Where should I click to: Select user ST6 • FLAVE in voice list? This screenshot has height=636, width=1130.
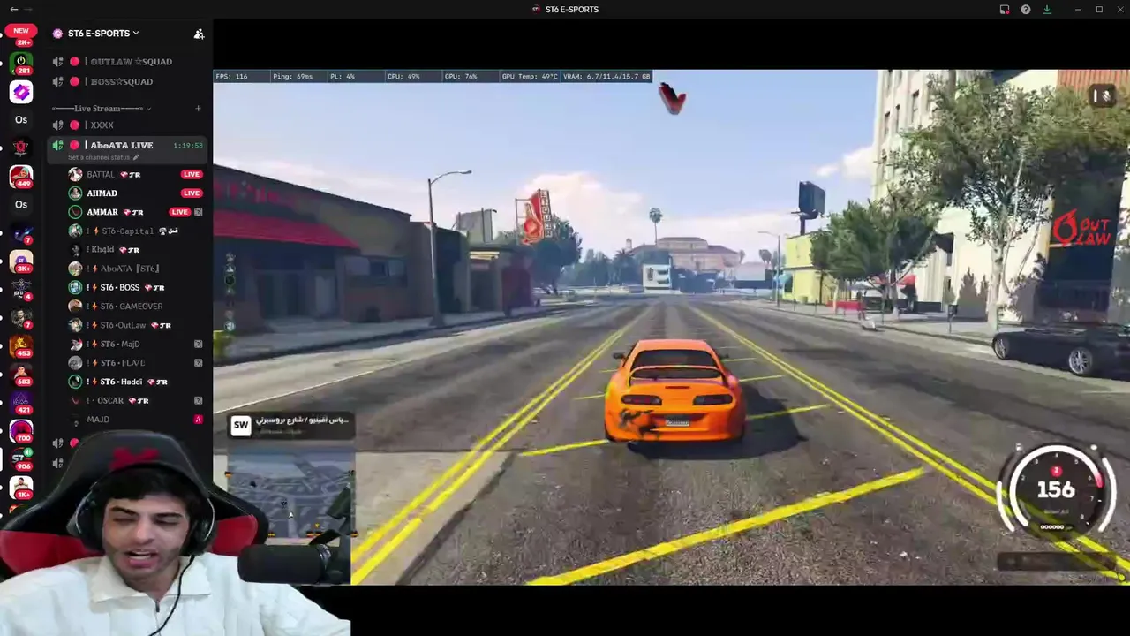tap(136, 363)
